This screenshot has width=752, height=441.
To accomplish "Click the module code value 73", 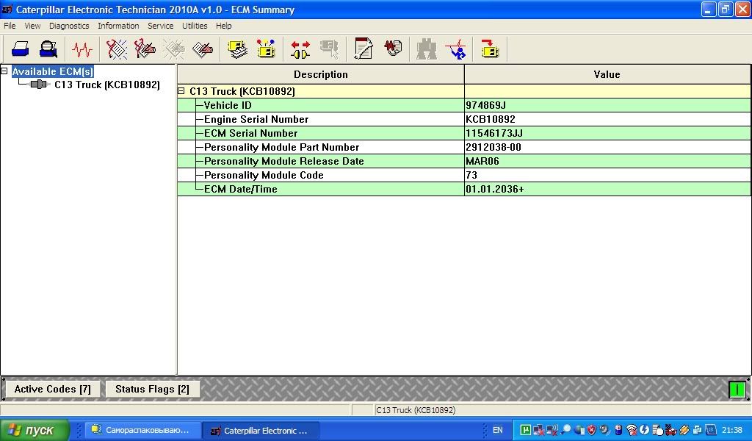I will [471, 175].
